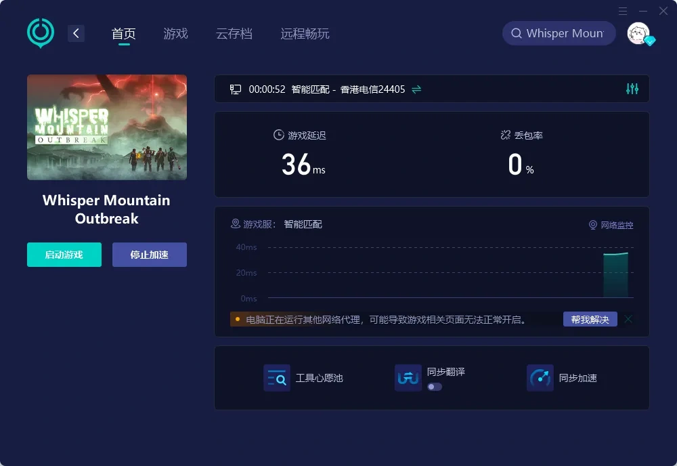Open the 工具心愿池 tool icon
The height and width of the screenshot is (466, 677).
(x=277, y=378)
